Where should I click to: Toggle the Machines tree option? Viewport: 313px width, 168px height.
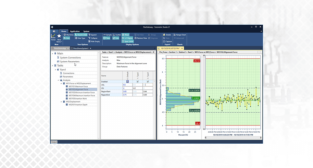coord(69,35)
